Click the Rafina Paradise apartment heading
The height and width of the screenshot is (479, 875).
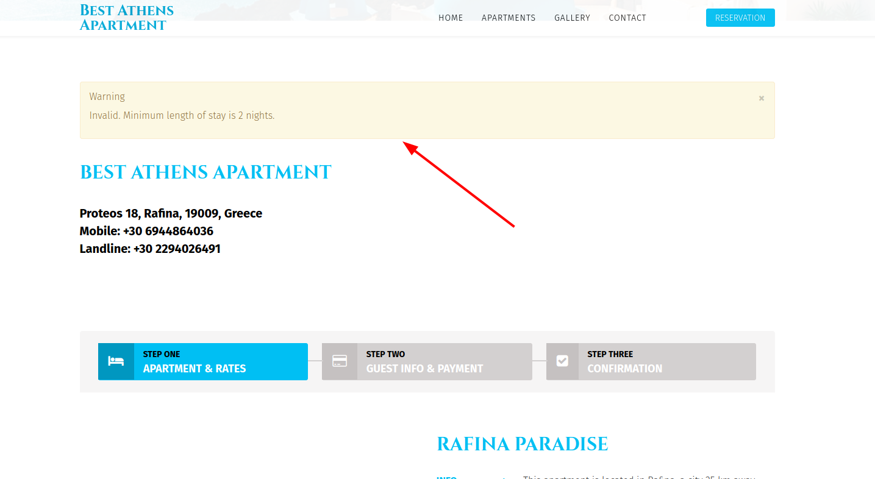click(522, 444)
